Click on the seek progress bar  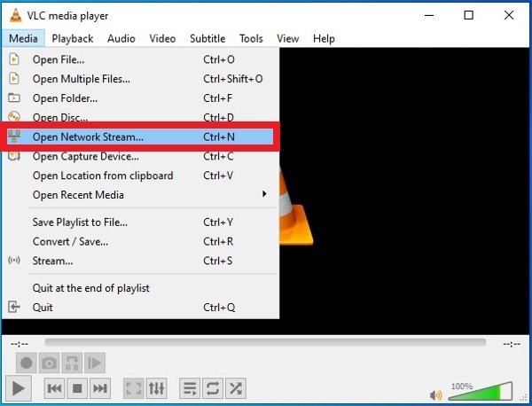click(265, 342)
